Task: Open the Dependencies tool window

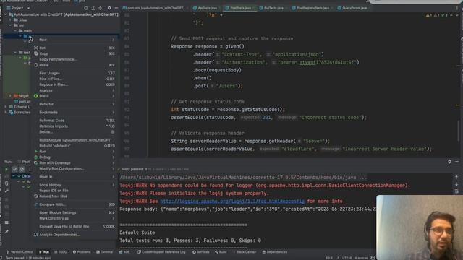Action: point(275,252)
